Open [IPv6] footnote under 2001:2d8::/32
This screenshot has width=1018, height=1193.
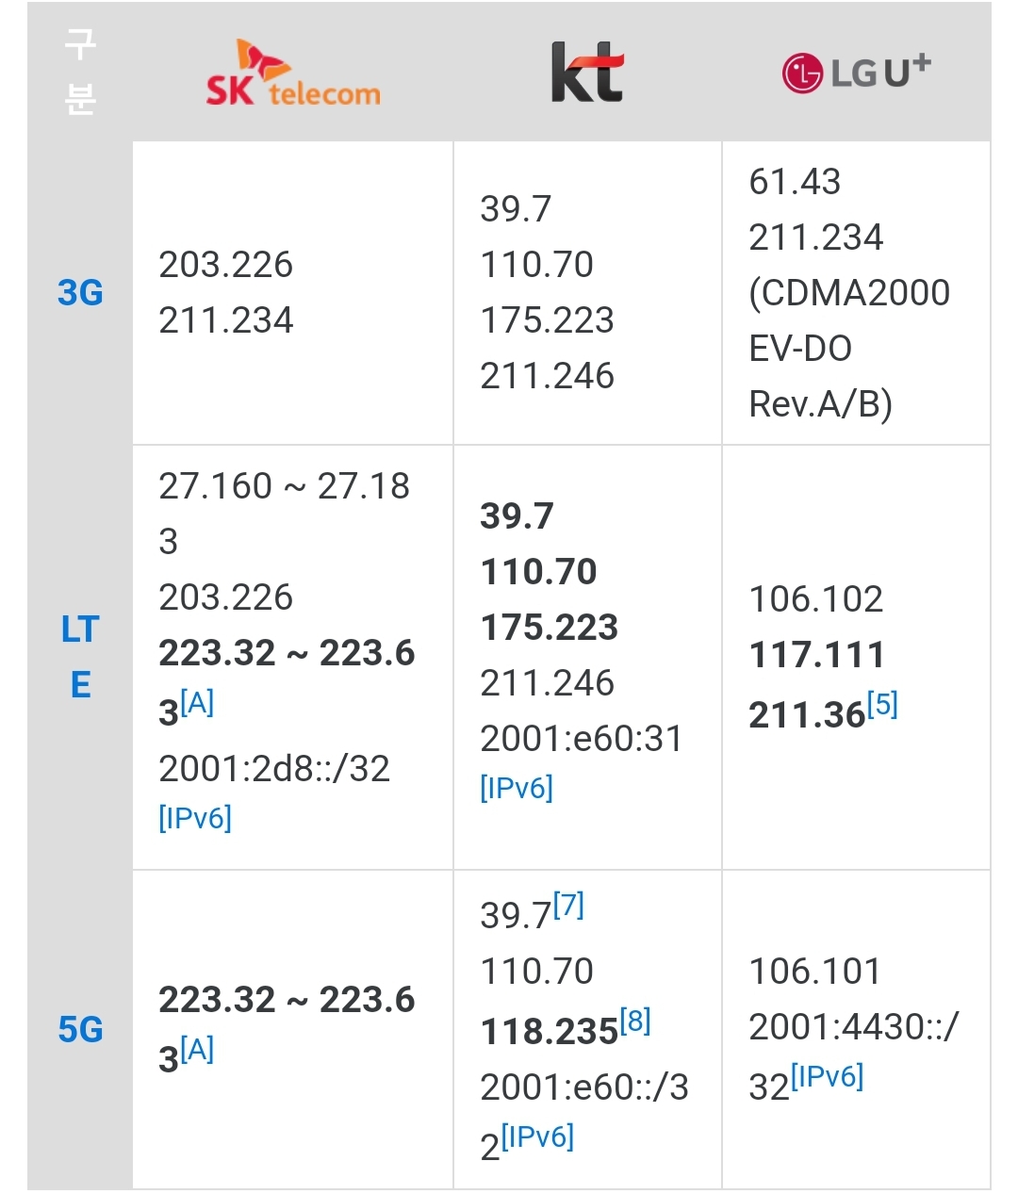[x=195, y=817]
